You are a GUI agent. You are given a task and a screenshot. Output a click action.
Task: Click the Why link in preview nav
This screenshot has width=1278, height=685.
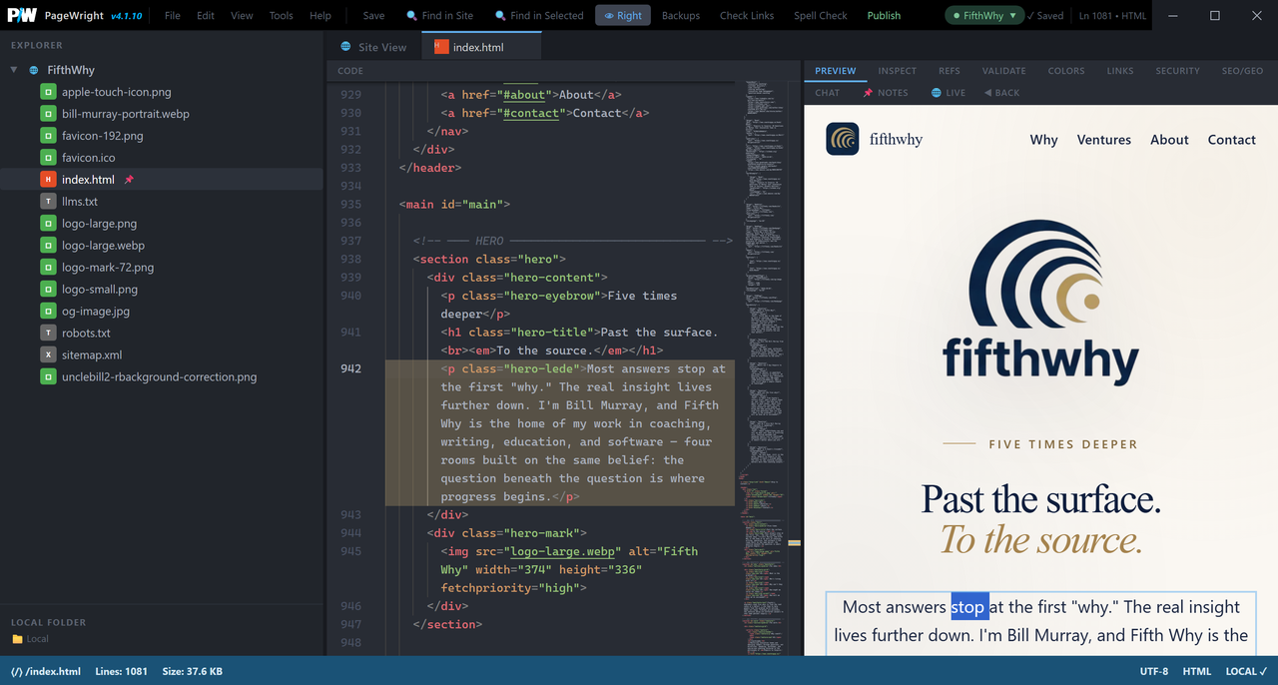coord(1043,140)
